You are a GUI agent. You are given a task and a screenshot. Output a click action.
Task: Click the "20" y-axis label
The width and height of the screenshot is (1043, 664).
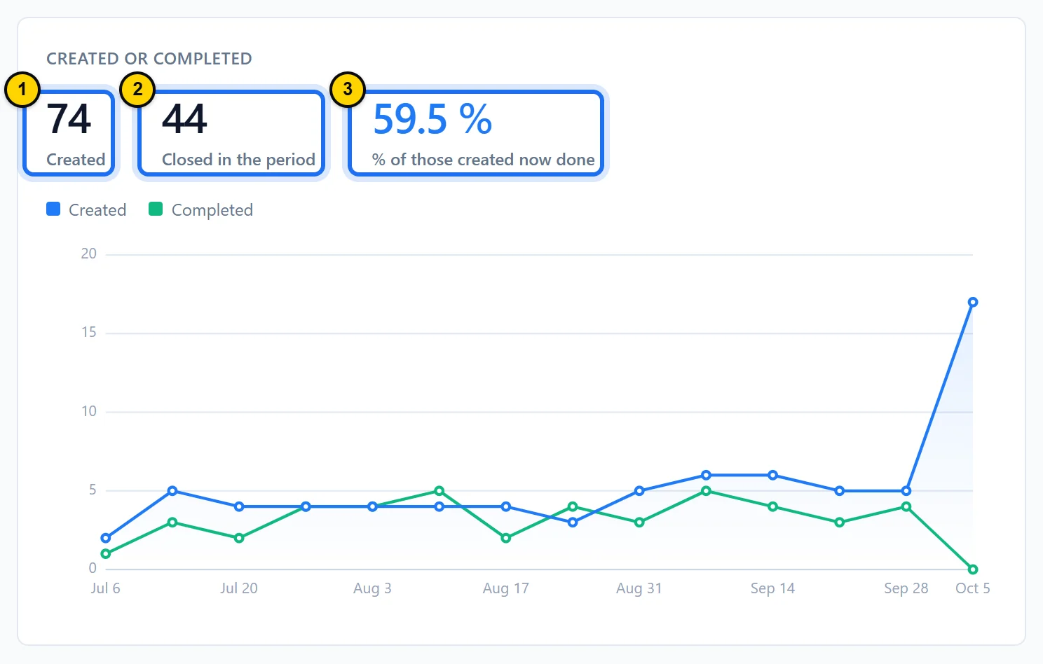click(x=89, y=254)
